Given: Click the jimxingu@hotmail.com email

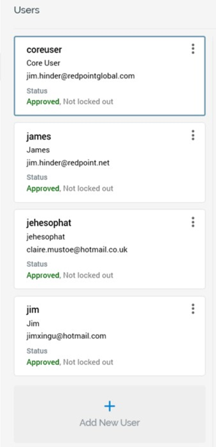Looking at the screenshot, I should click(66, 336).
